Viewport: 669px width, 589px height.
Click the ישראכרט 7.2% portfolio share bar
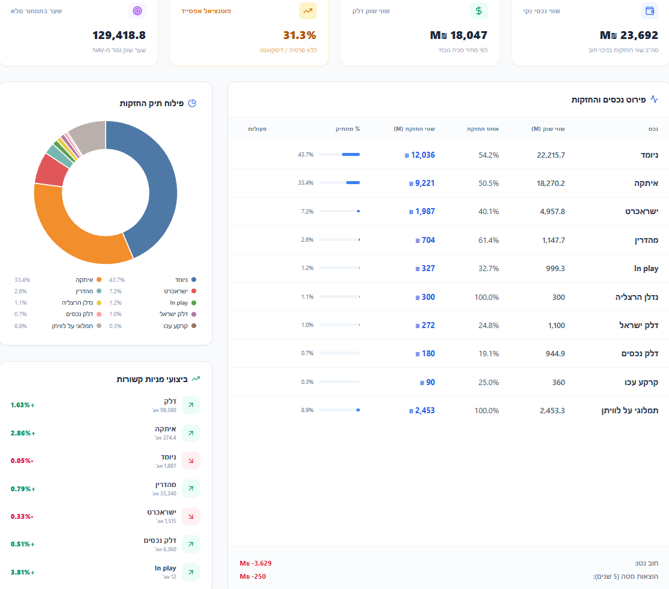tap(340, 211)
